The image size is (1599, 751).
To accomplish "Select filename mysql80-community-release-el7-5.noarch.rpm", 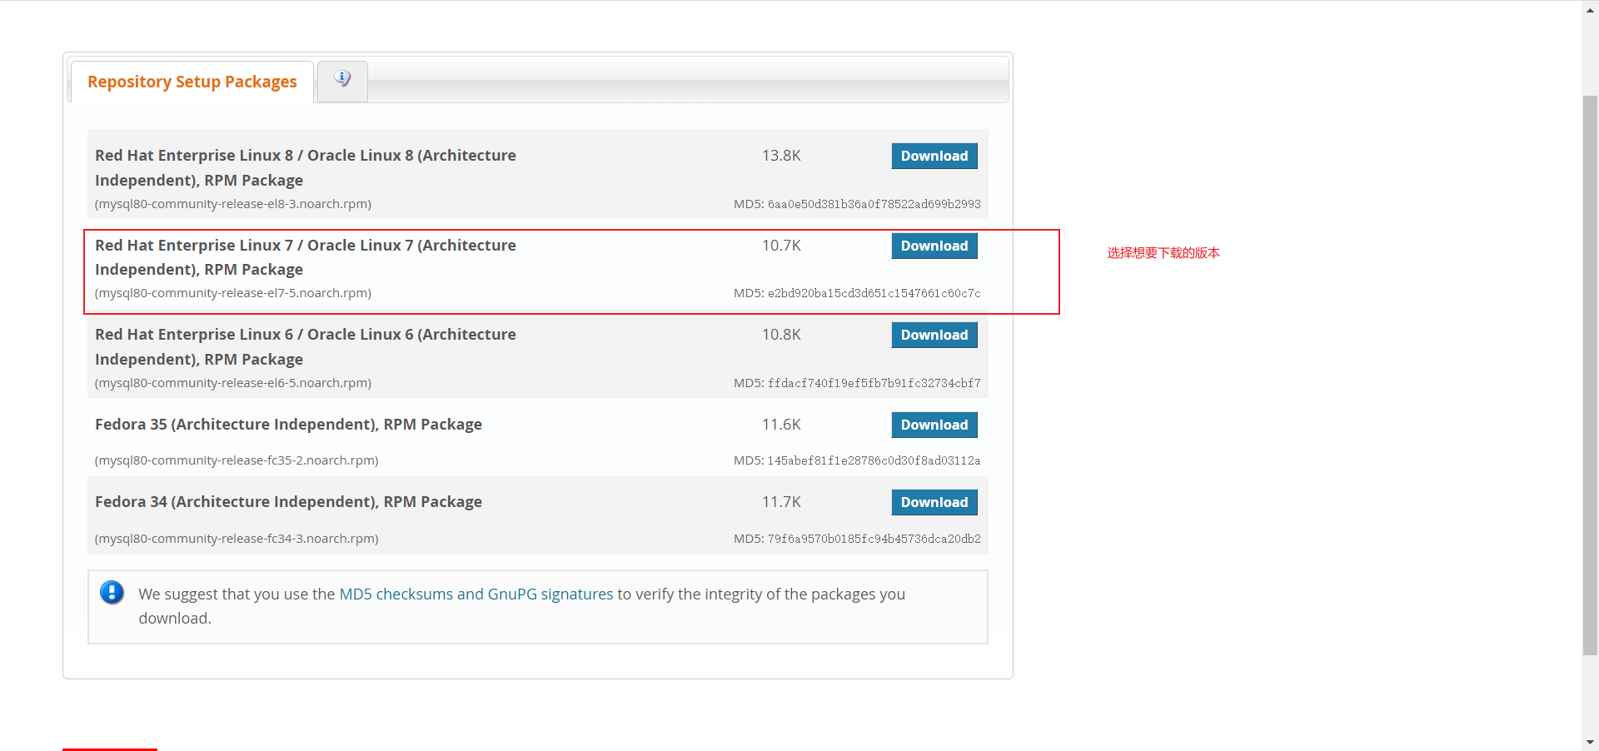I will [233, 293].
